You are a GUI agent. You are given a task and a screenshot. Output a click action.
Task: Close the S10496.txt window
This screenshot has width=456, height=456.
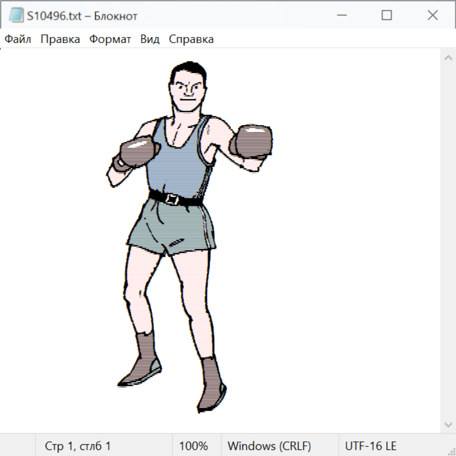coord(432,16)
